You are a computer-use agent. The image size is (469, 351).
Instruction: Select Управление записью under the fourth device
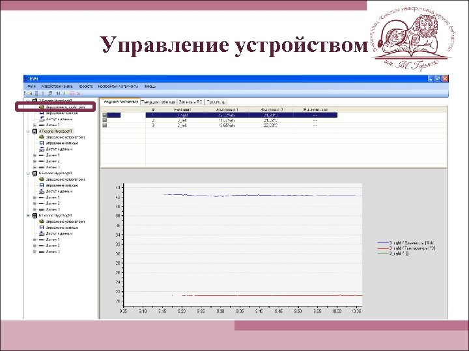(x=62, y=227)
